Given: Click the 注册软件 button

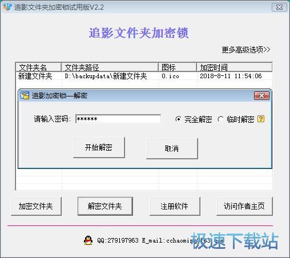Looking at the screenshot, I should (175, 206).
